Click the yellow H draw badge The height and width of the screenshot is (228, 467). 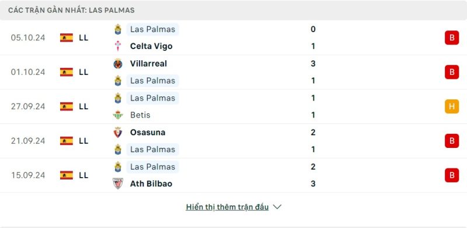[x=452, y=106]
